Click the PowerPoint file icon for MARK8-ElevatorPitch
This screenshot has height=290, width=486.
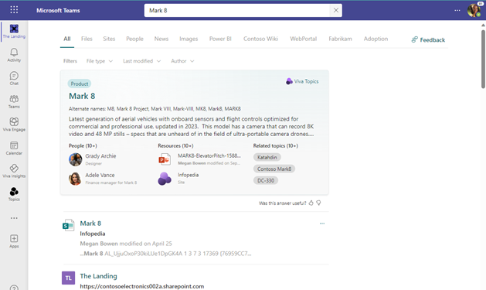[165, 159]
